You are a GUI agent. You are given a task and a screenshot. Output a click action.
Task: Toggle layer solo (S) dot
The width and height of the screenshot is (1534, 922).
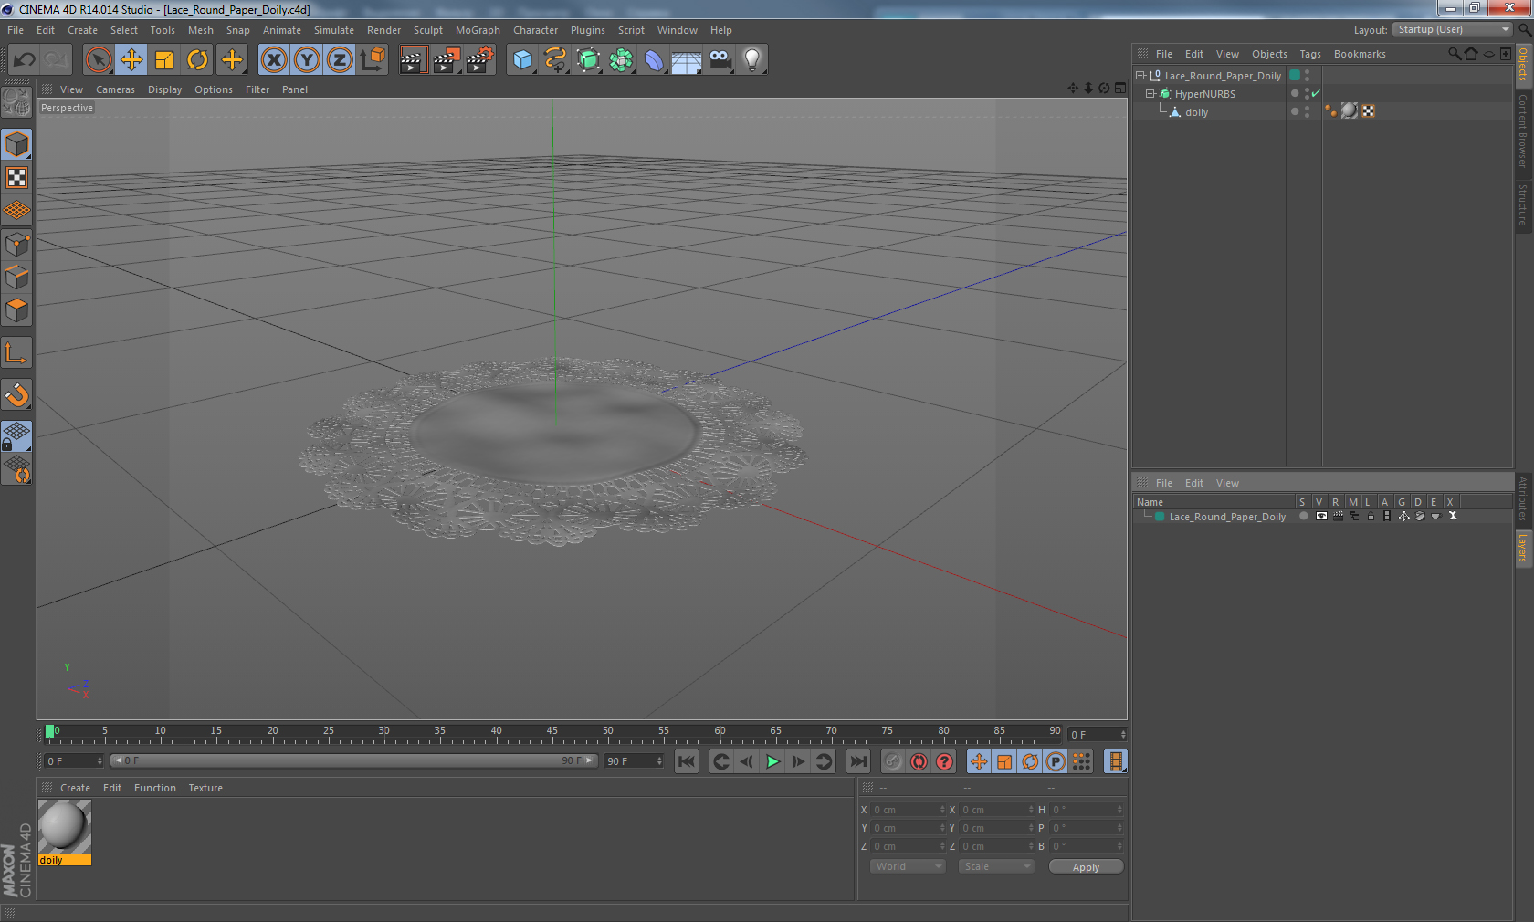(x=1304, y=517)
